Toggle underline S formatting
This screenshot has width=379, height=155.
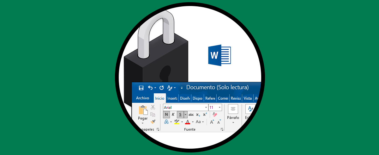pos(180,115)
